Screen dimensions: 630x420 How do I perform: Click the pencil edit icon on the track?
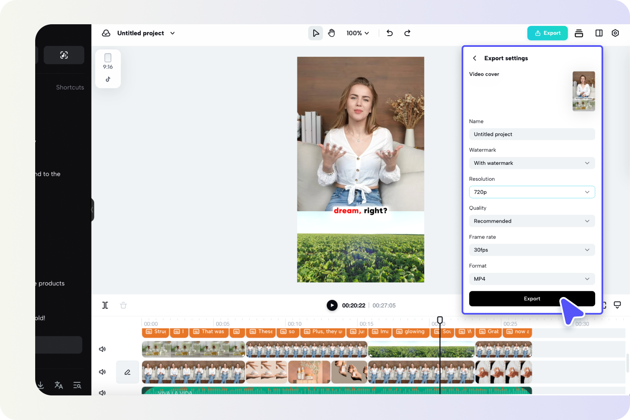(x=127, y=372)
